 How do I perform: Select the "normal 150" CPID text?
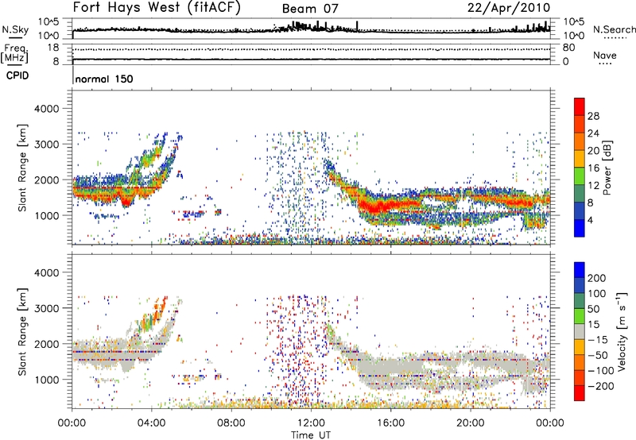click(104, 79)
